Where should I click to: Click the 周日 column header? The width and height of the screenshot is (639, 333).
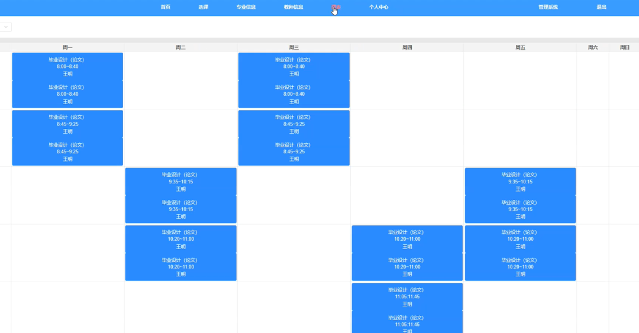click(x=625, y=47)
